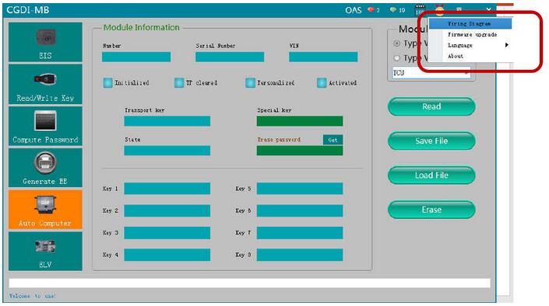549x306 pixels.
Task: Open Read/Write Key section
Action: (45, 84)
